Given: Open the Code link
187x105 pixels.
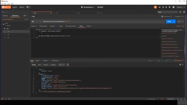Looking at the screenshot, I should [183, 26].
